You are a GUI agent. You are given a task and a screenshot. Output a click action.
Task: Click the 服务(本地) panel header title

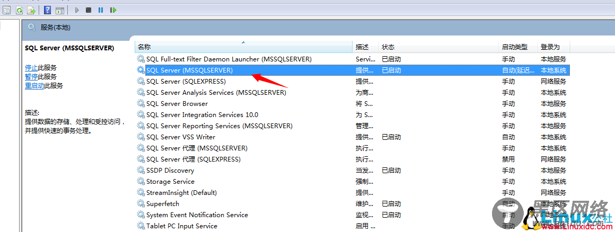click(55, 28)
